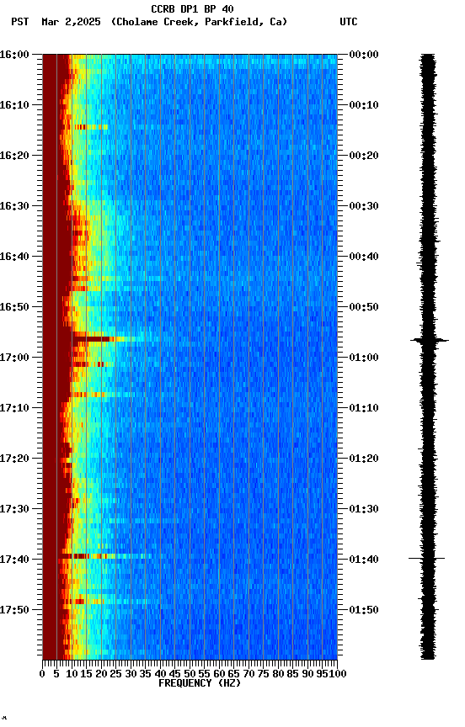Click the large waveform spike near 00:57 UTC

tap(430, 340)
